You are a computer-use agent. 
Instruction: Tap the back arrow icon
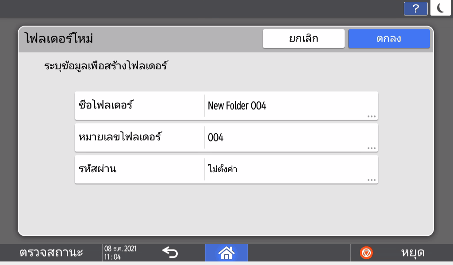coord(169,253)
